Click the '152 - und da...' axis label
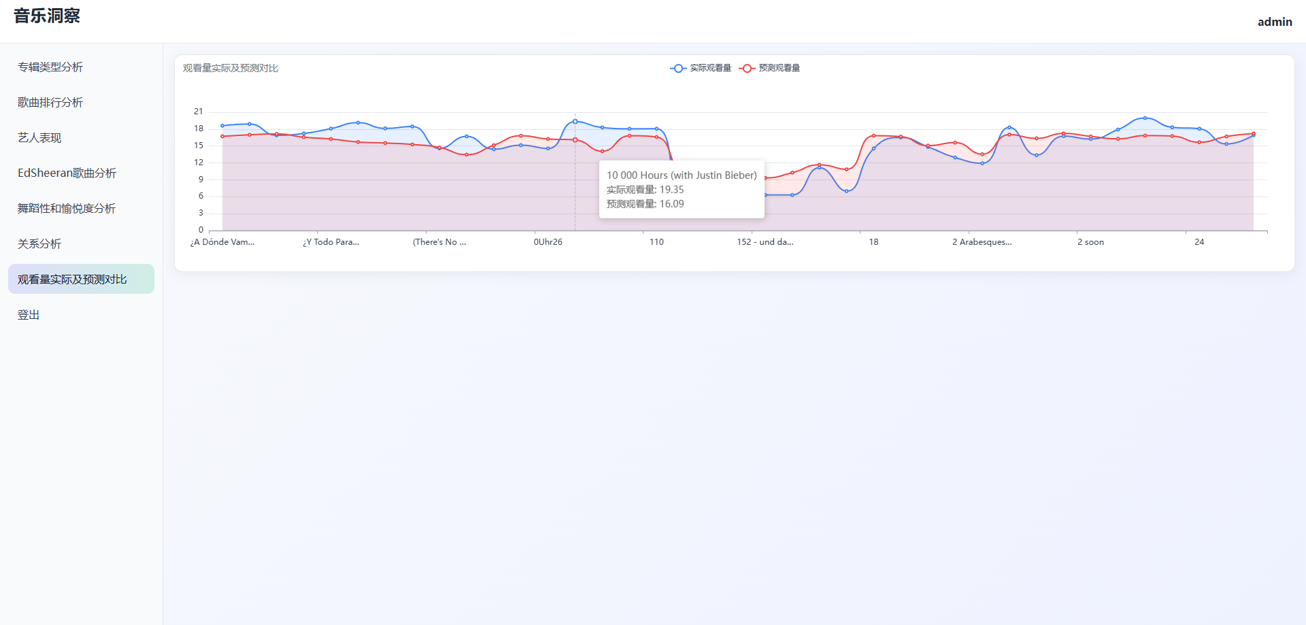Image resolution: width=1306 pixels, height=625 pixels. (x=765, y=242)
